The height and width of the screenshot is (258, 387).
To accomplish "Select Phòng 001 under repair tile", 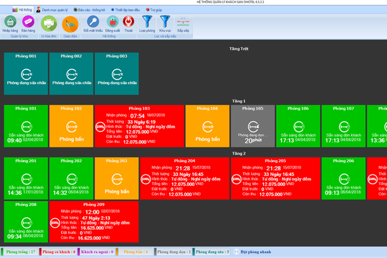I will click(x=26, y=74).
